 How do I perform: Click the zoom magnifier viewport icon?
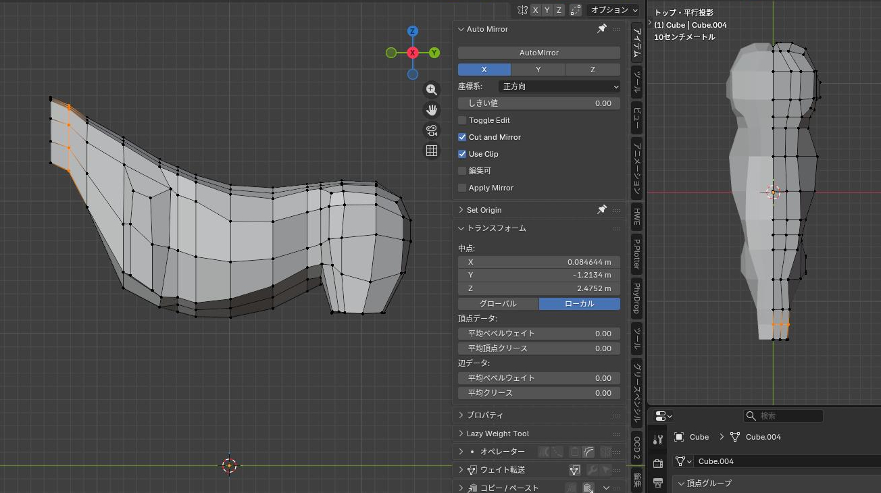[x=432, y=90]
